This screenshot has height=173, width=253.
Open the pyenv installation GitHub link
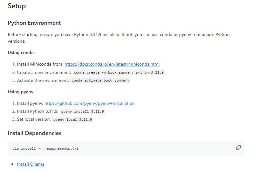[89, 103]
